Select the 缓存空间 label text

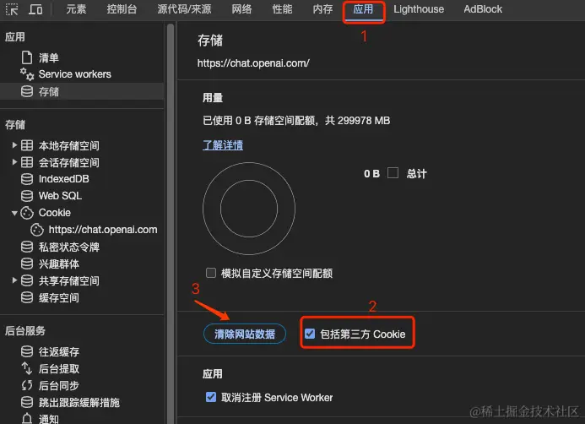[x=59, y=297]
